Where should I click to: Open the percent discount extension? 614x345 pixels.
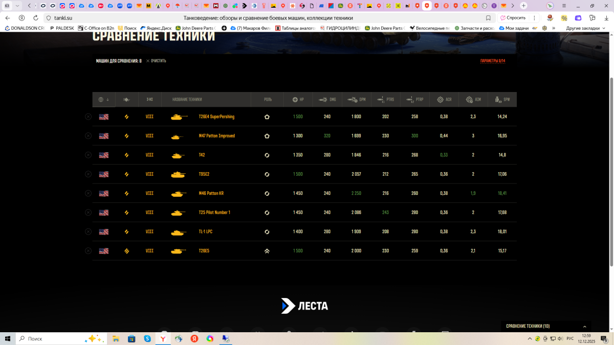pos(564,17)
